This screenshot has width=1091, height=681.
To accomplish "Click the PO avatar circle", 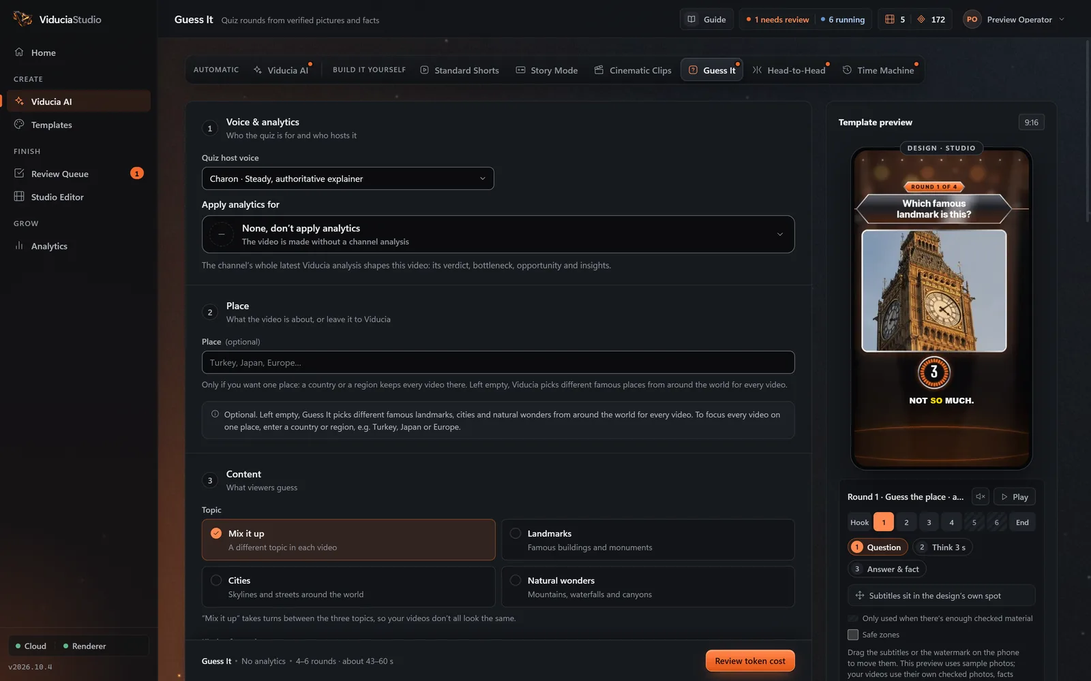I will point(972,19).
